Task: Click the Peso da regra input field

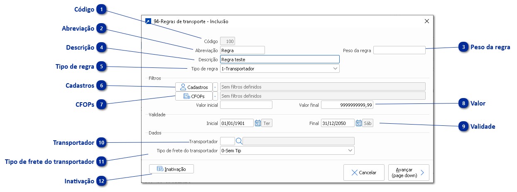Action: coord(399,50)
